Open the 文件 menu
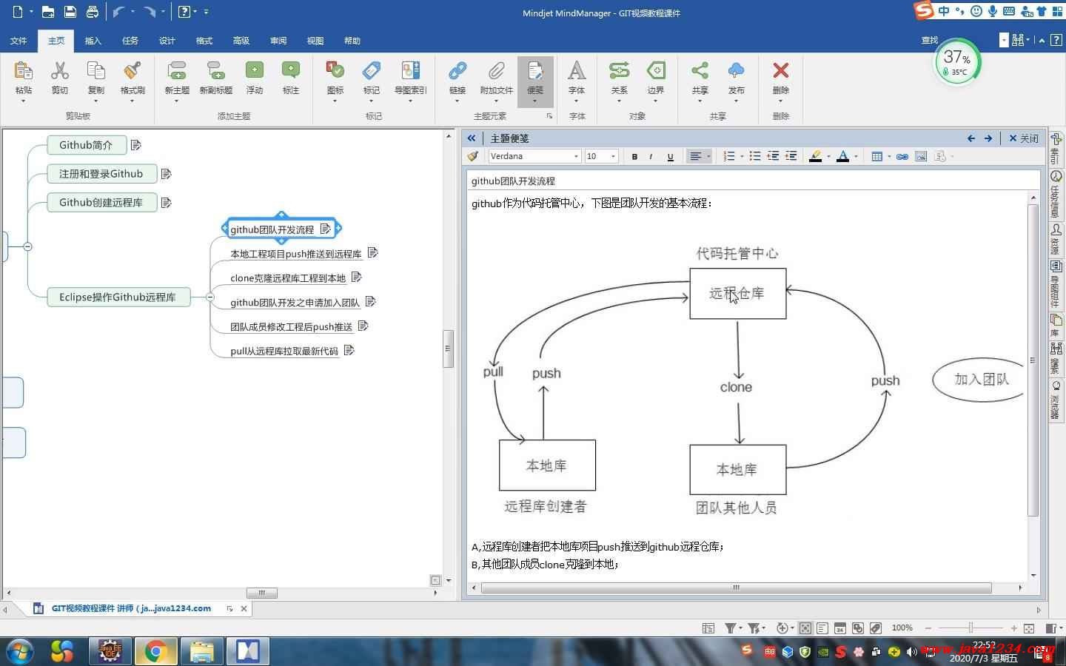1066x666 pixels. (19, 41)
